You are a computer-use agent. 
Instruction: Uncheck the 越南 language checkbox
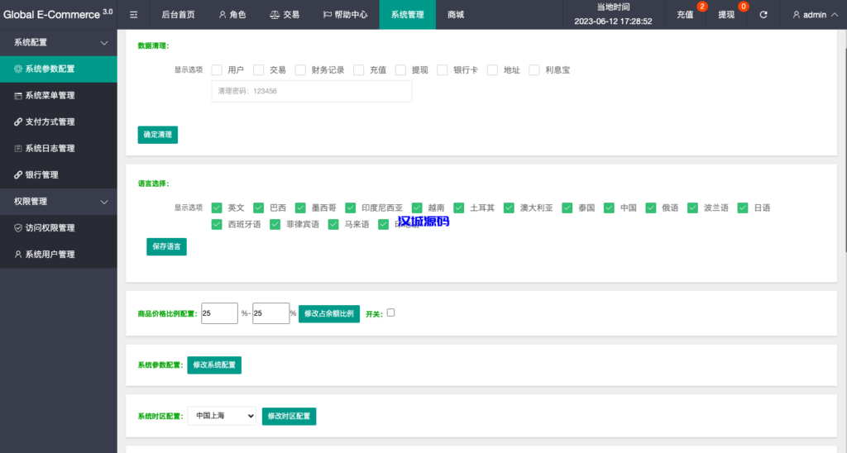417,207
